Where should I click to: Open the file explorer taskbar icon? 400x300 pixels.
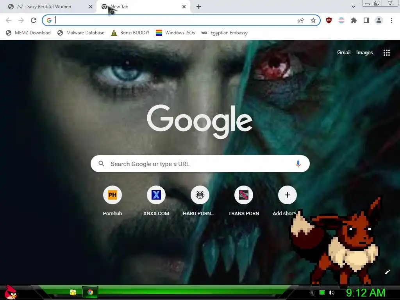pyautogui.click(x=73, y=292)
